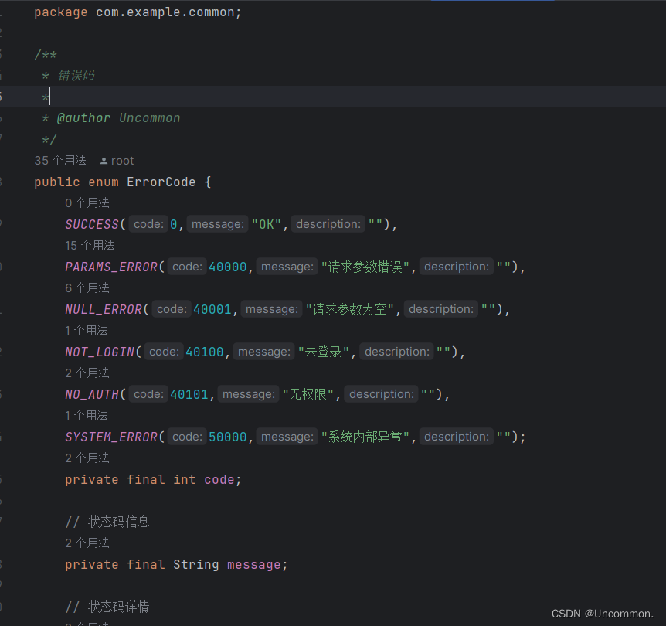Click the 'String' type in the message declaration
Screen dimensions: 666x626
195,565
